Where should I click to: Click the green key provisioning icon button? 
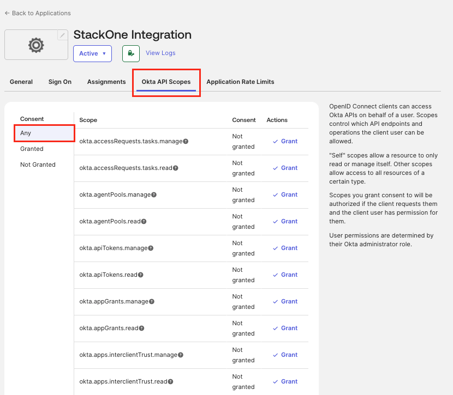pos(131,53)
